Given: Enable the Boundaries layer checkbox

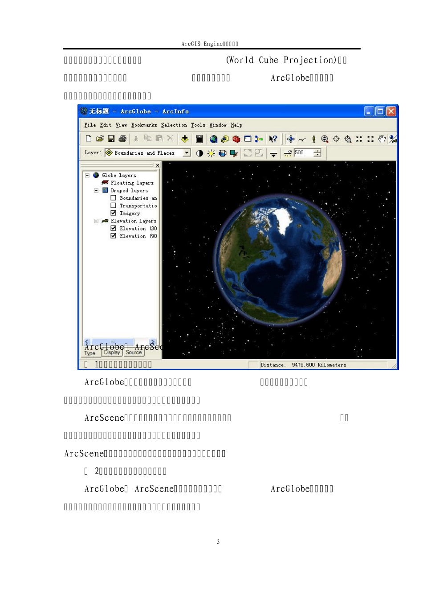Looking at the screenshot, I should click(113, 198).
